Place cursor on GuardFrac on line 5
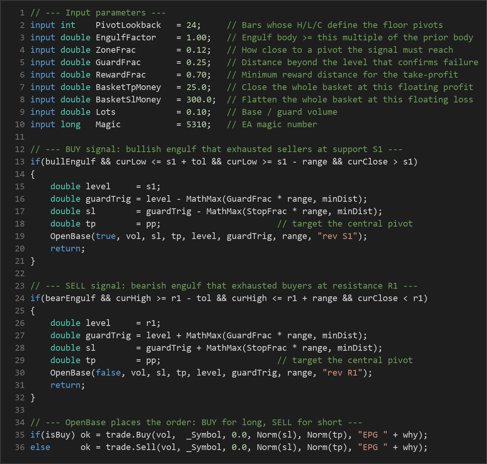Viewport: 487px width, 464px height. click(x=118, y=62)
